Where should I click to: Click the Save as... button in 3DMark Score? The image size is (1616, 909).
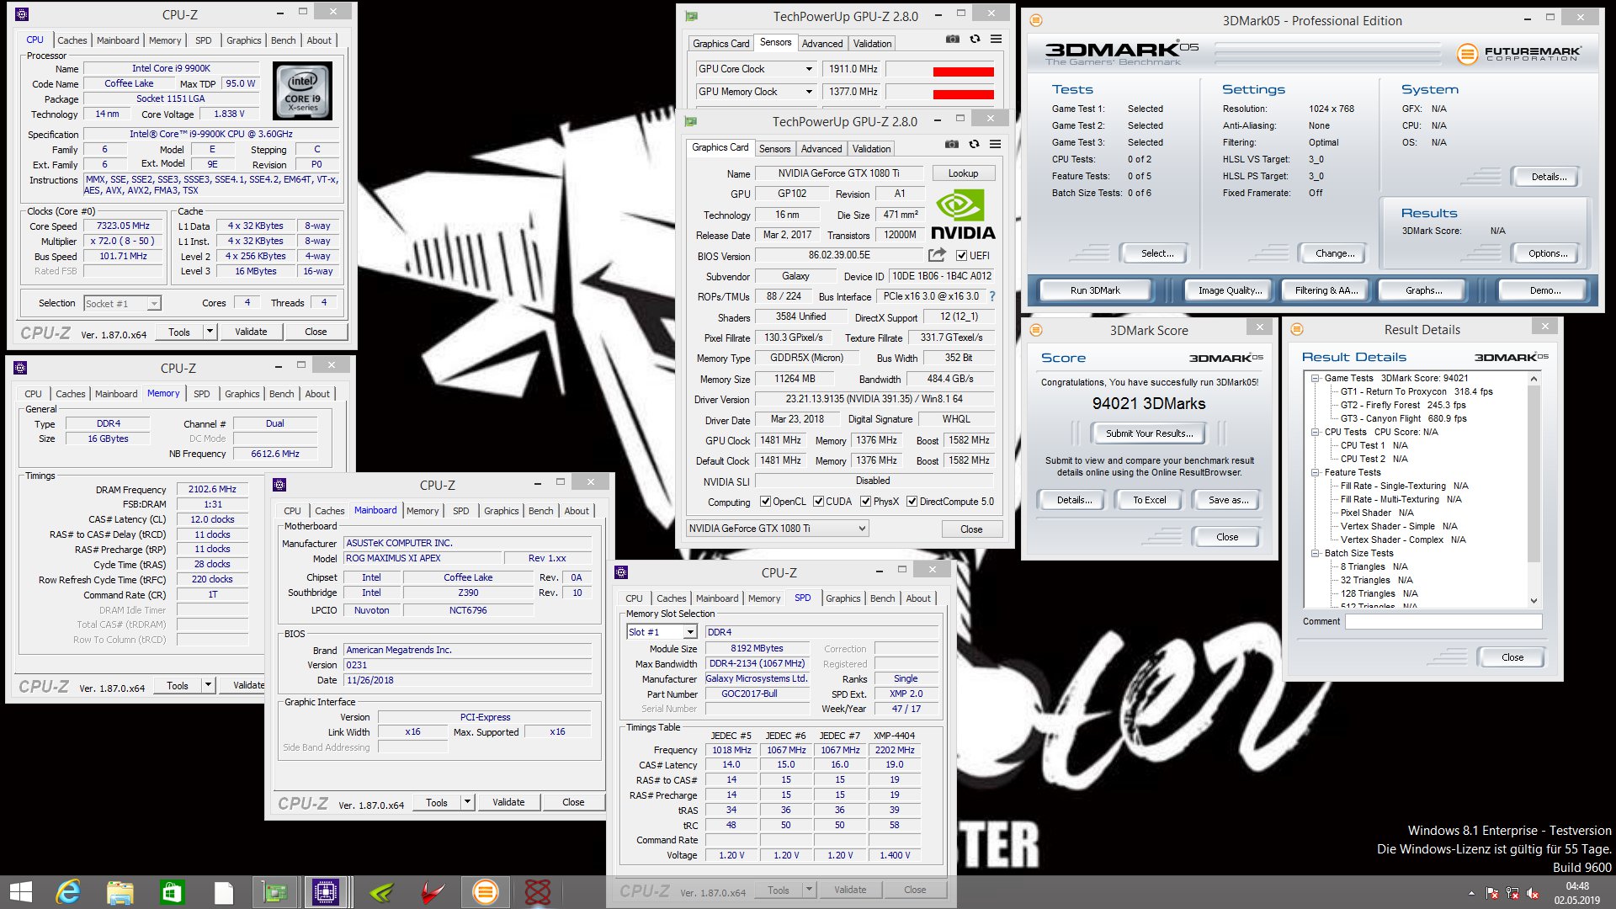(1227, 500)
